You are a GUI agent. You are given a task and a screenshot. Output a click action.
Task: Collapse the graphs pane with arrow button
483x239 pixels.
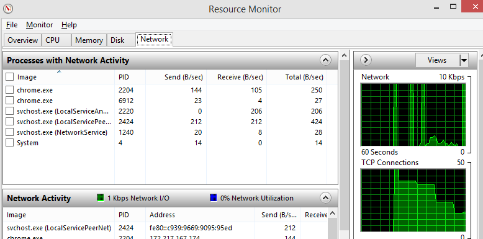[x=366, y=60]
